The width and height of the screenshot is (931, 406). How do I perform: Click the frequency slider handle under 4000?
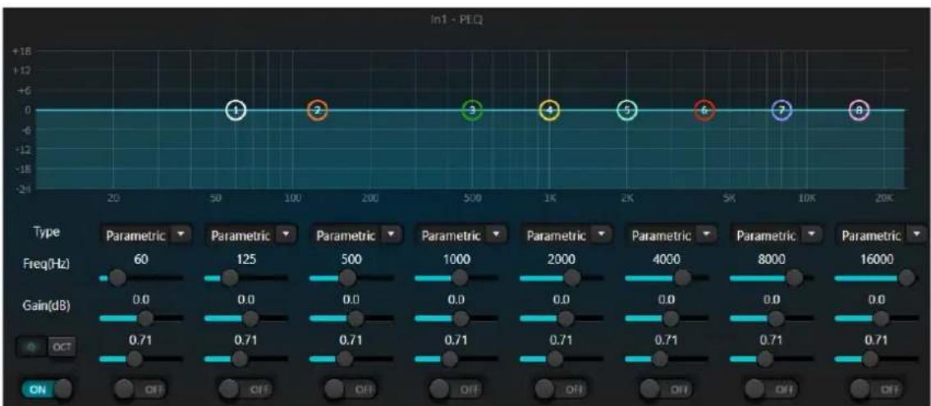click(683, 277)
